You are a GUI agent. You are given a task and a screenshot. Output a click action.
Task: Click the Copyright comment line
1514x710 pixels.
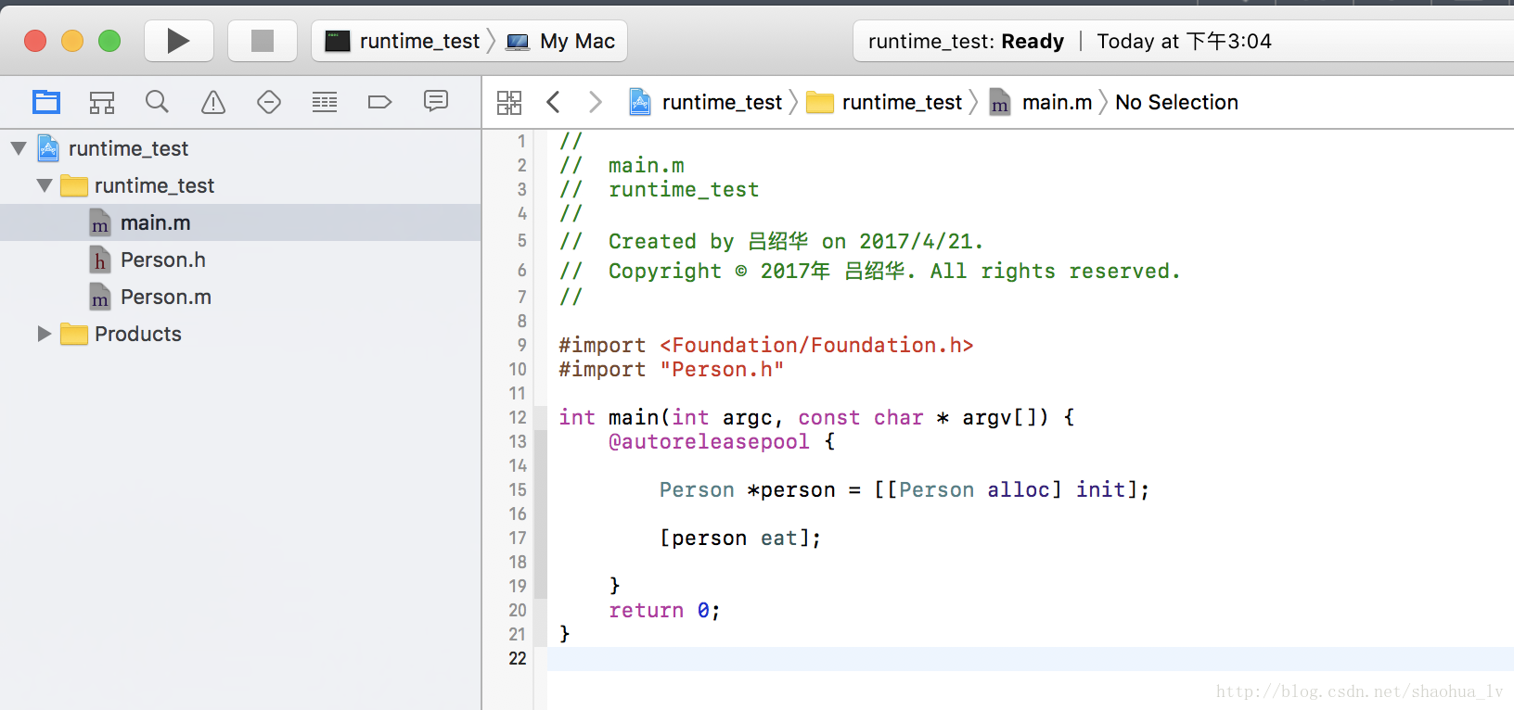(870, 271)
